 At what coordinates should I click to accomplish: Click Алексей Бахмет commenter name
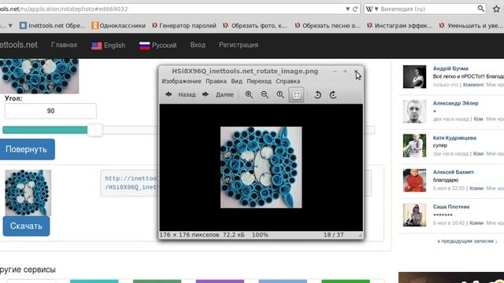pos(454,172)
